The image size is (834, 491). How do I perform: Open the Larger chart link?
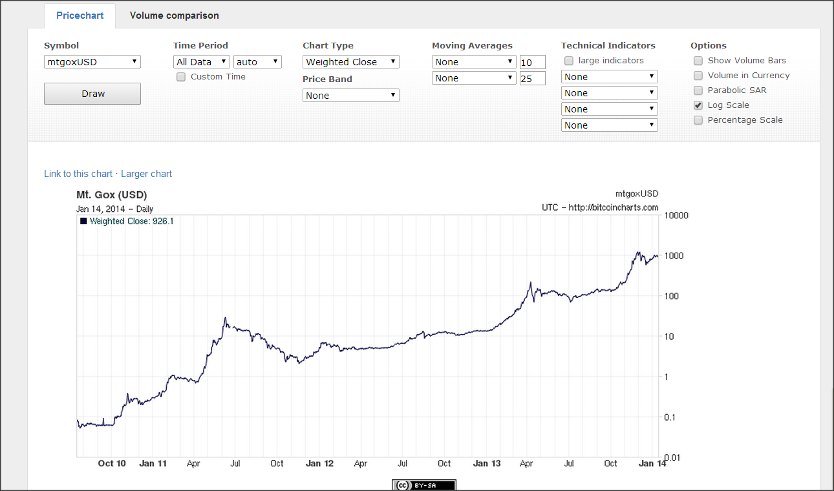pos(146,174)
